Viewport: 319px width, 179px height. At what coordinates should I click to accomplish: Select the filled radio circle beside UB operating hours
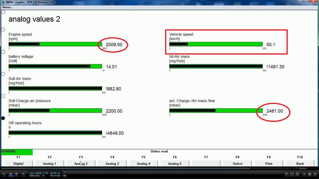pyautogui.click(x=3, y=118)
